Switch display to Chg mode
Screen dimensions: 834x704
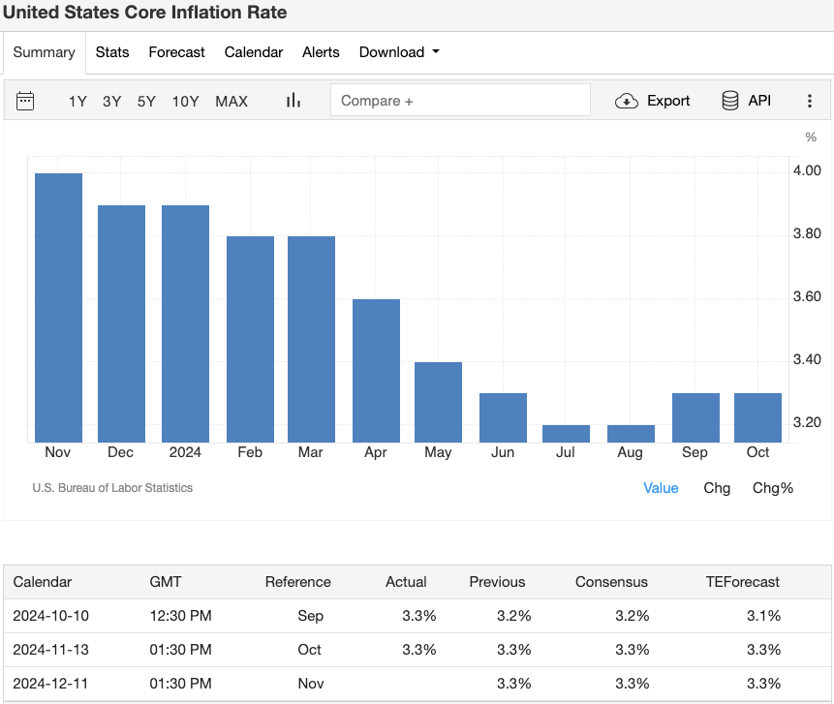pyautogui.click(x=717, y=488)
